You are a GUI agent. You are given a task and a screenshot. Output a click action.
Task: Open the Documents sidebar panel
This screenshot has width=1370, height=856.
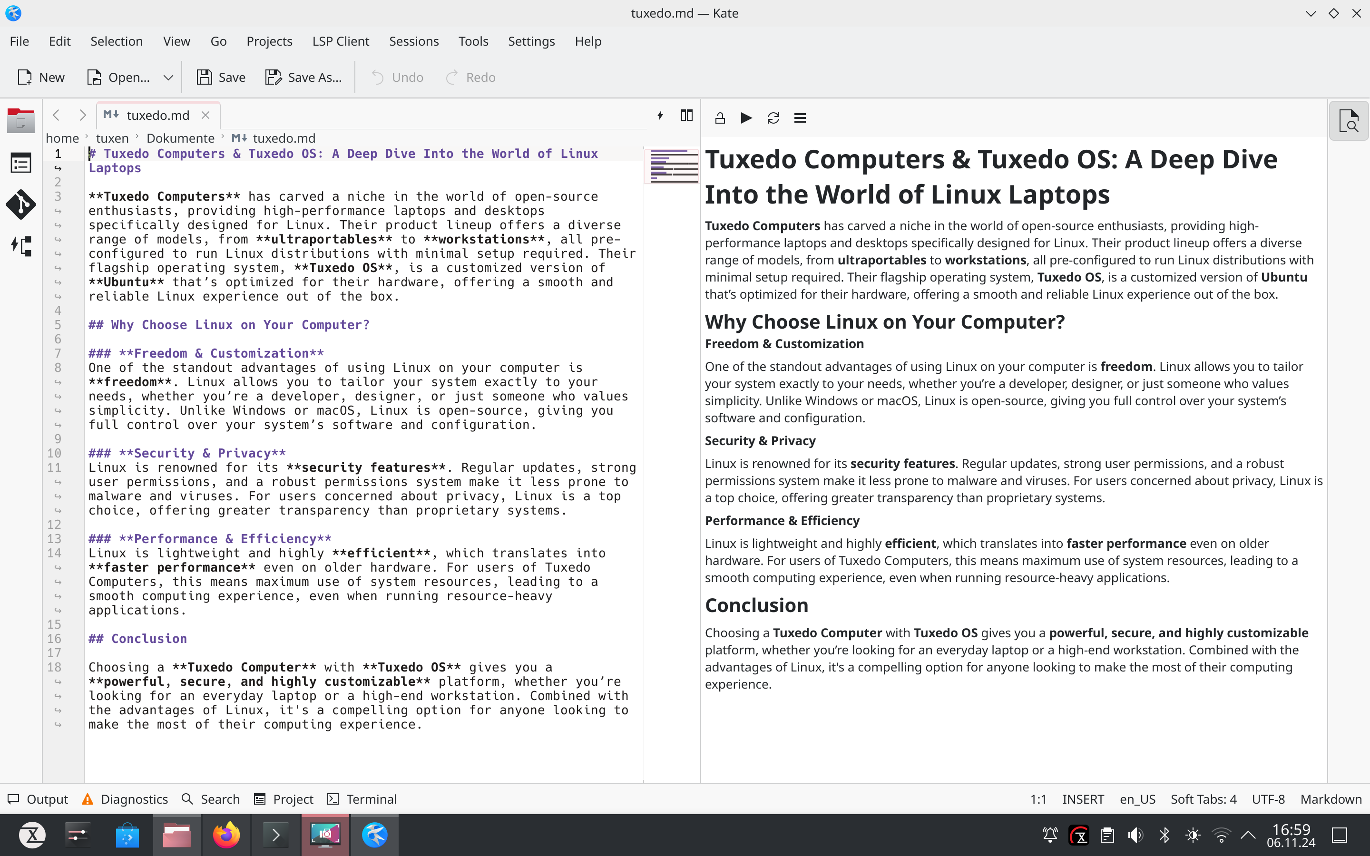point(21,121)
